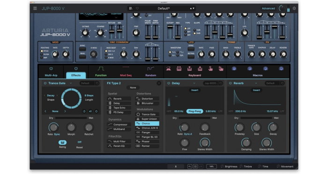Click the Trance Gate preset save icon
The width and height of the screenshot is (328, 174).
coord(97,83)
